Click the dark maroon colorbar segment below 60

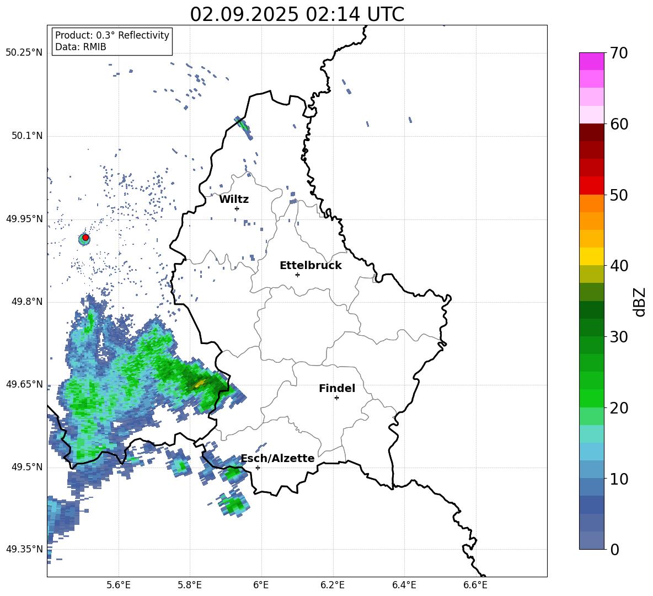(x=591, y=132)
